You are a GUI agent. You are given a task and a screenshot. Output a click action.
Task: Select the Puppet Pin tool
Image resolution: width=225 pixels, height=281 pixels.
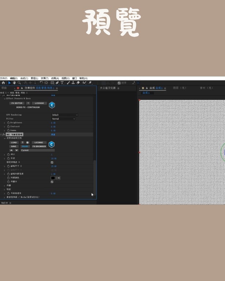click(x=90, y=83)
